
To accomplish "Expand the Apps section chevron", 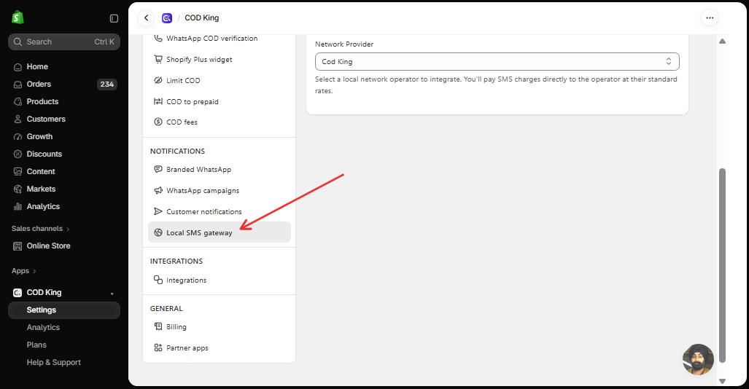I will tap(34, 271).
